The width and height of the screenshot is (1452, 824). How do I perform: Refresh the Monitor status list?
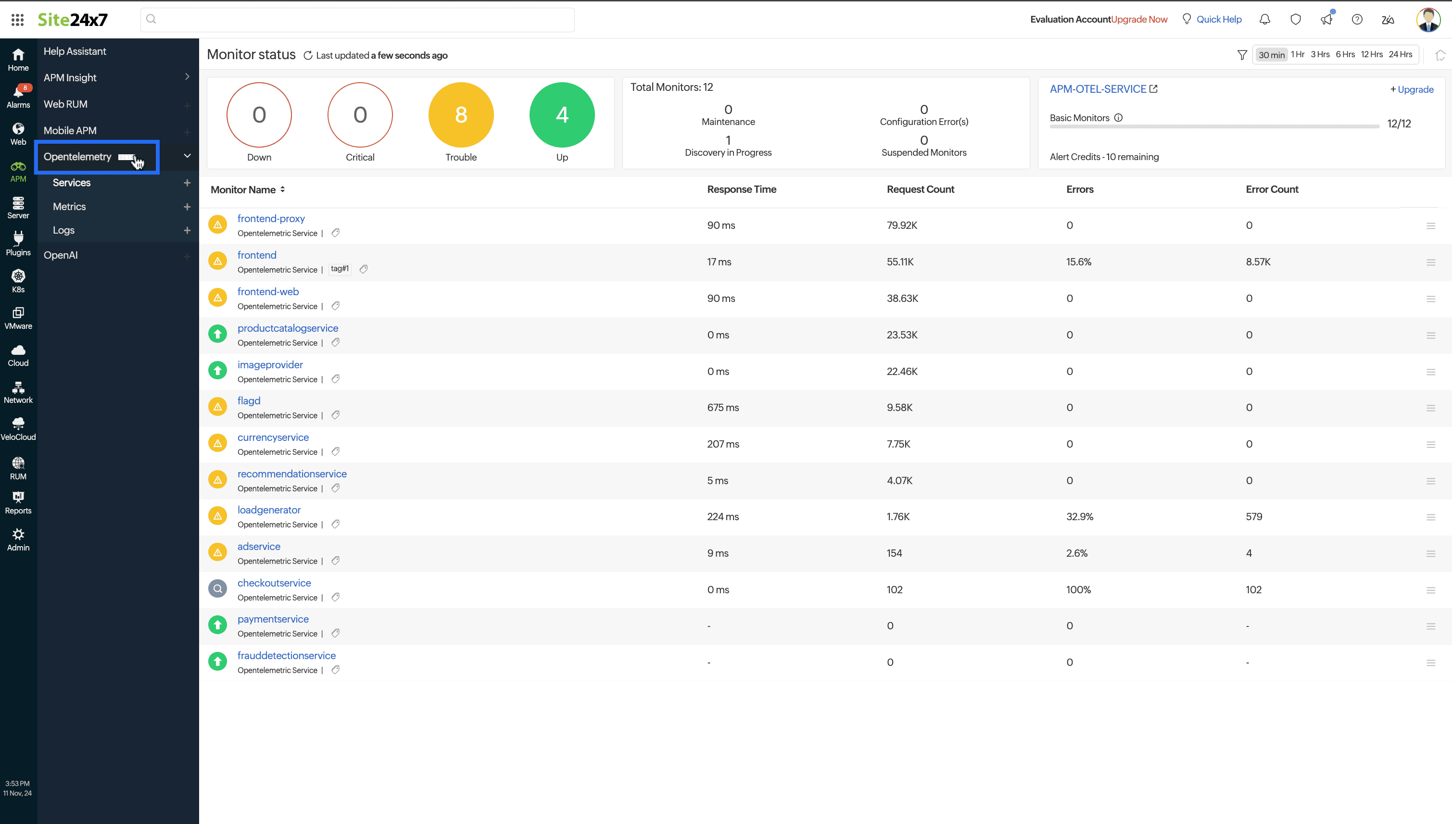[x=307, y=55]
